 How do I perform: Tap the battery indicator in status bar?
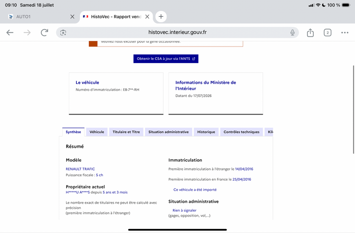pyautogui.click(x=346, y=5)
